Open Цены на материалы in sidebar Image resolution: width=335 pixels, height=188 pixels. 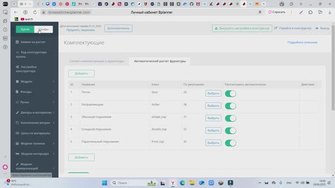[x=33, y=133]
